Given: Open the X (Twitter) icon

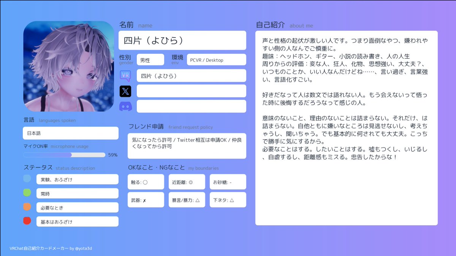Looking at the screenshot, I should pos(126,91).
